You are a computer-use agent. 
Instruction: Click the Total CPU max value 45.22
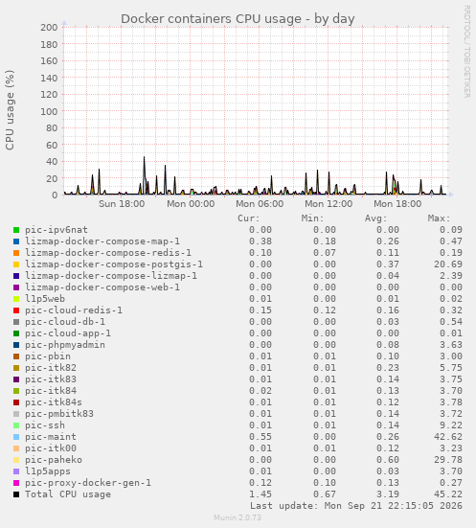click(x=448, y=494)
